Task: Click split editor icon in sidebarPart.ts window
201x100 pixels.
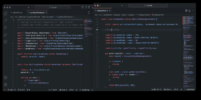Action: (x=186, y=10)
